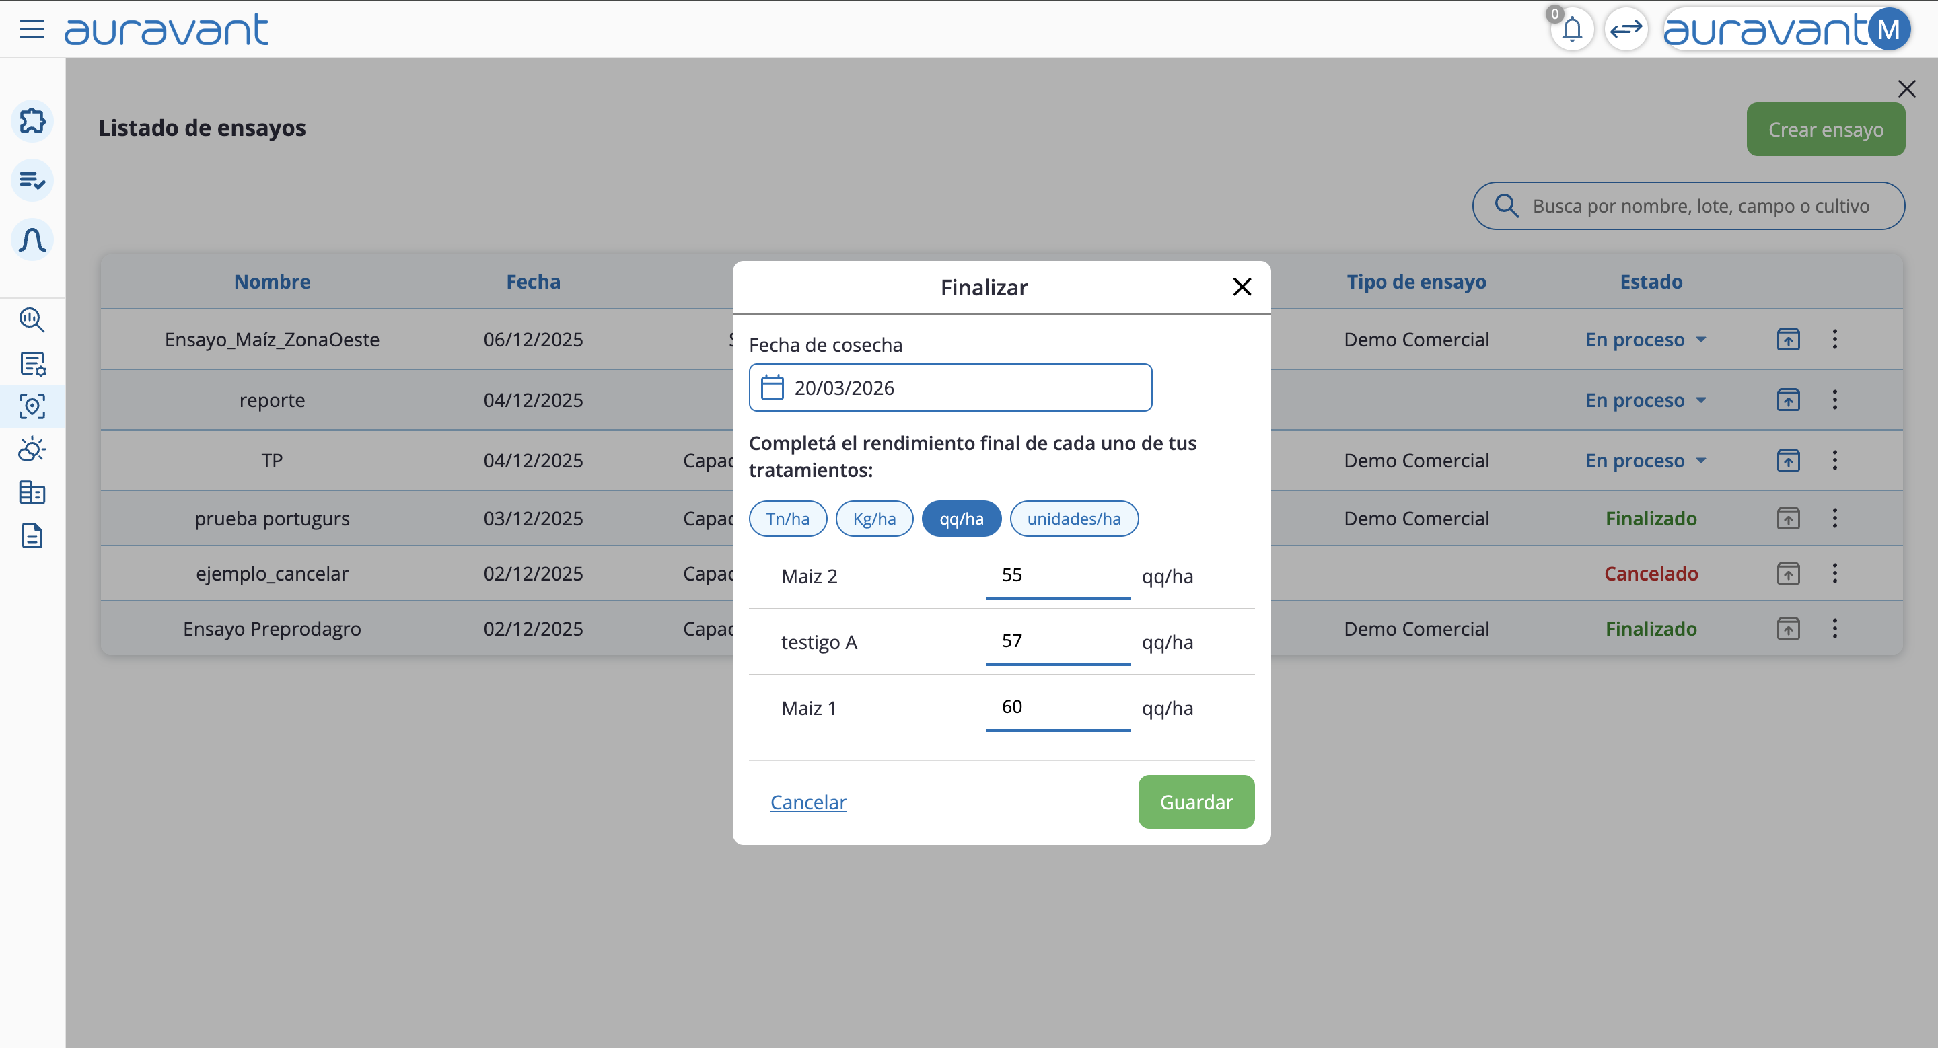The image size is (1938, 1048).
Task: Click the calendar icon in harvest date
Action: (772, 388)
